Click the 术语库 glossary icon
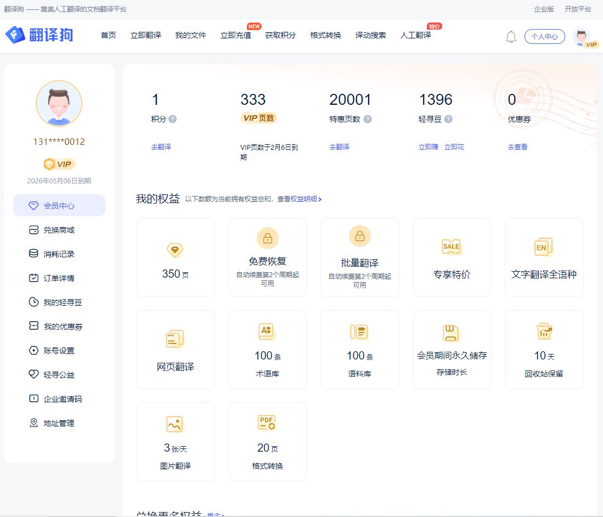The image size is (603, 517). (x=267, y=331)
